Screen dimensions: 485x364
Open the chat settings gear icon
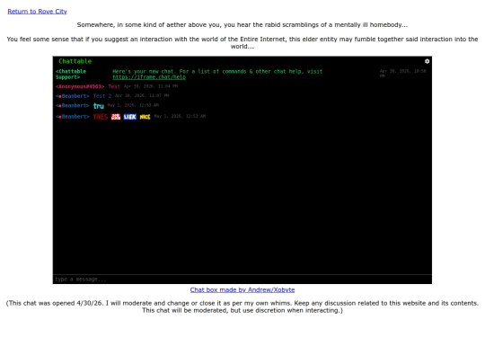(427, 61)
